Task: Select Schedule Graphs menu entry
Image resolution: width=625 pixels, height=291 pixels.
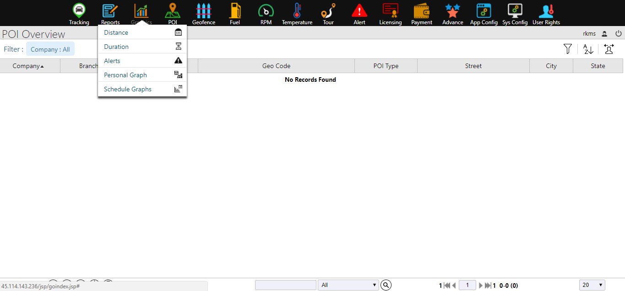Action: pos(128,89)
